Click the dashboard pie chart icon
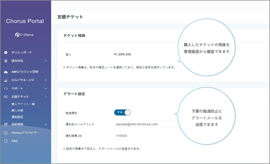 click(x=6, y=52)
